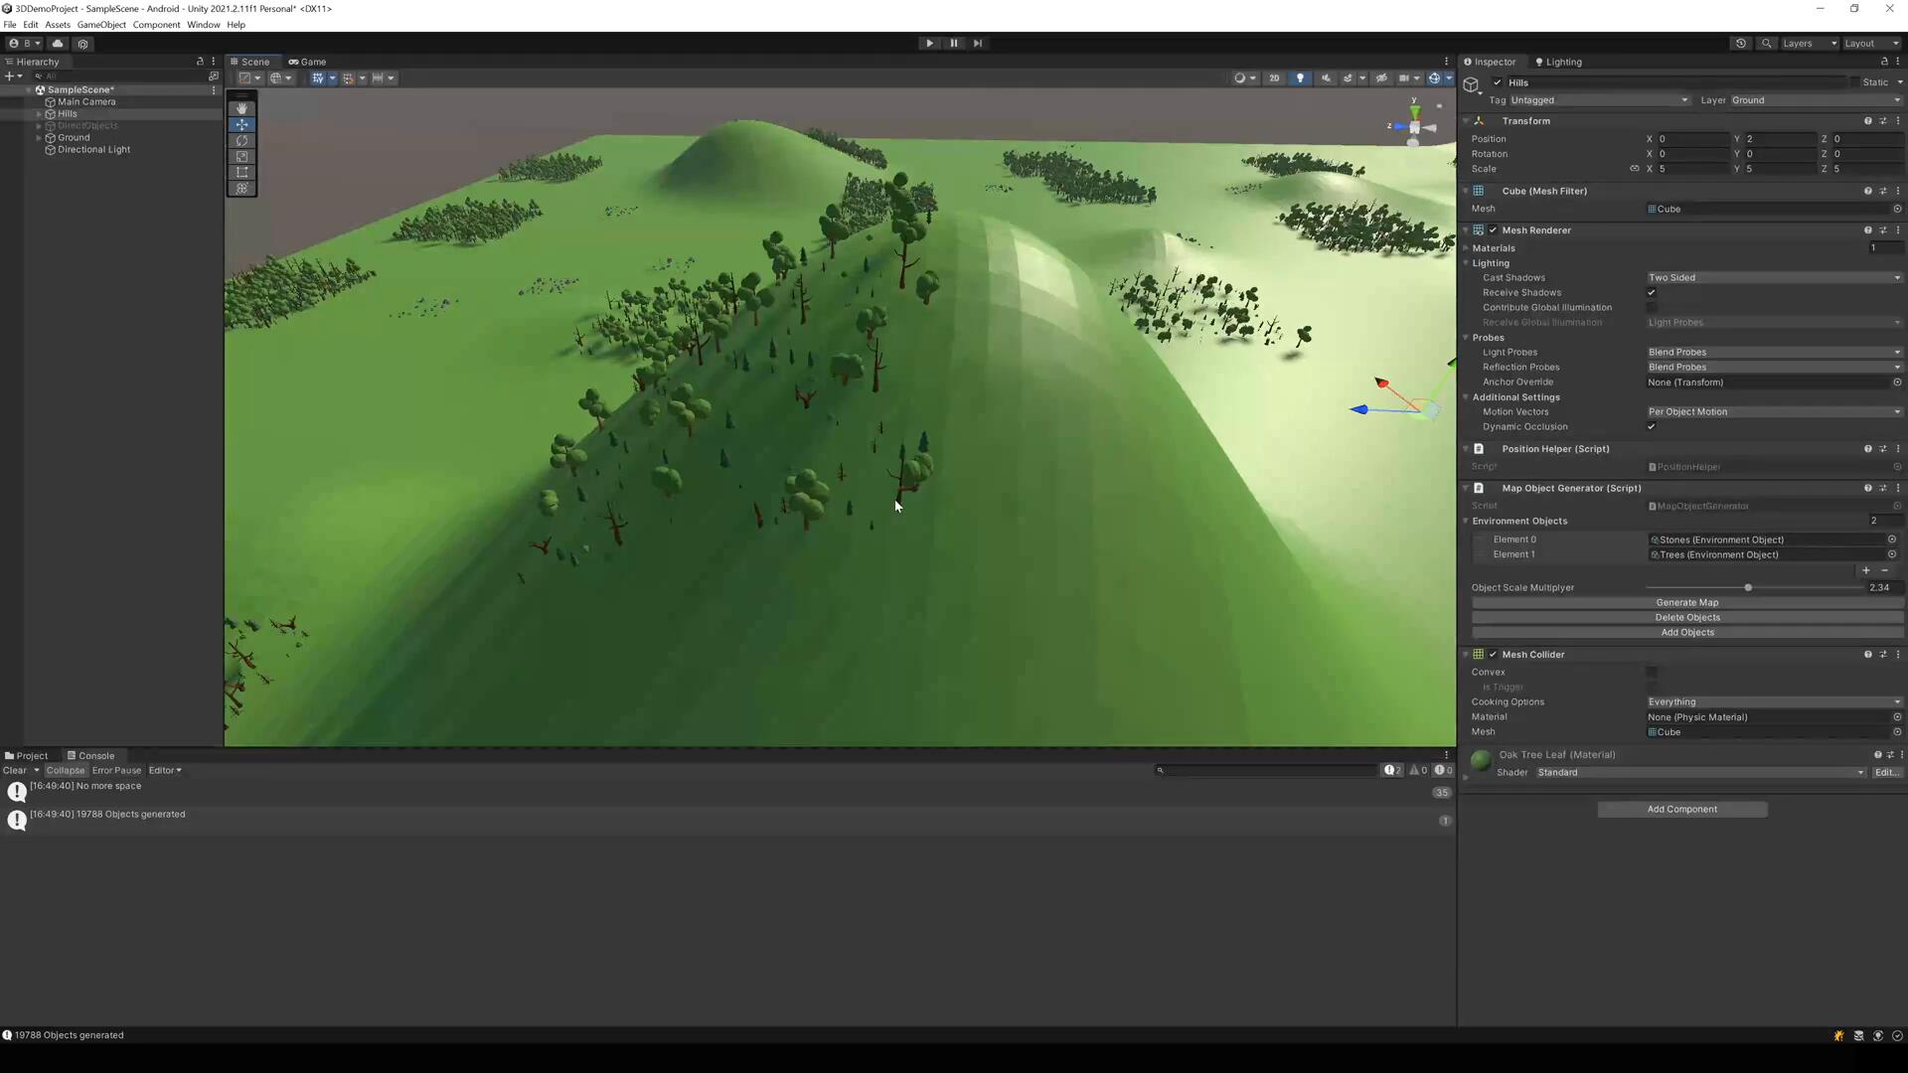Select the Rotate tool in scene toolbar
Screen dimensions: 1908x1073
241,140
